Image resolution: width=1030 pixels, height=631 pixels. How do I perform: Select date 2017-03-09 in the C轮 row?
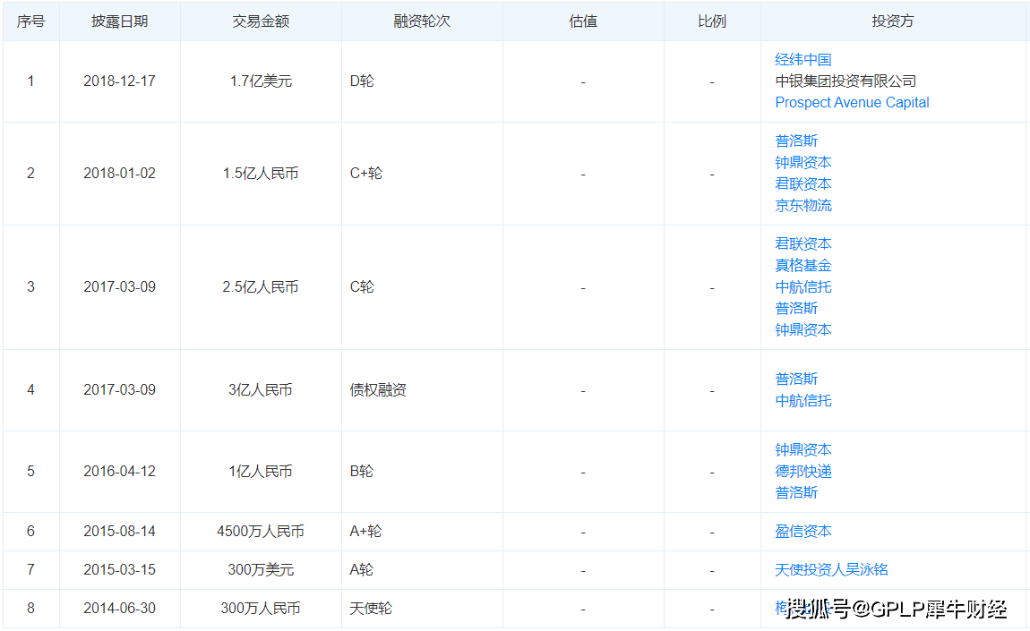(x=119, y=287)
